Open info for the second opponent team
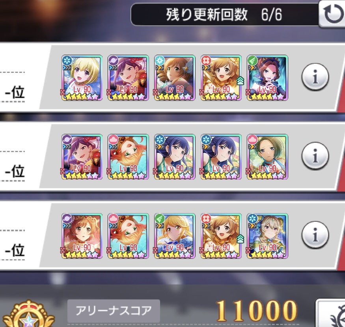Screen dimensions: 345x327 tap(315, 156)
